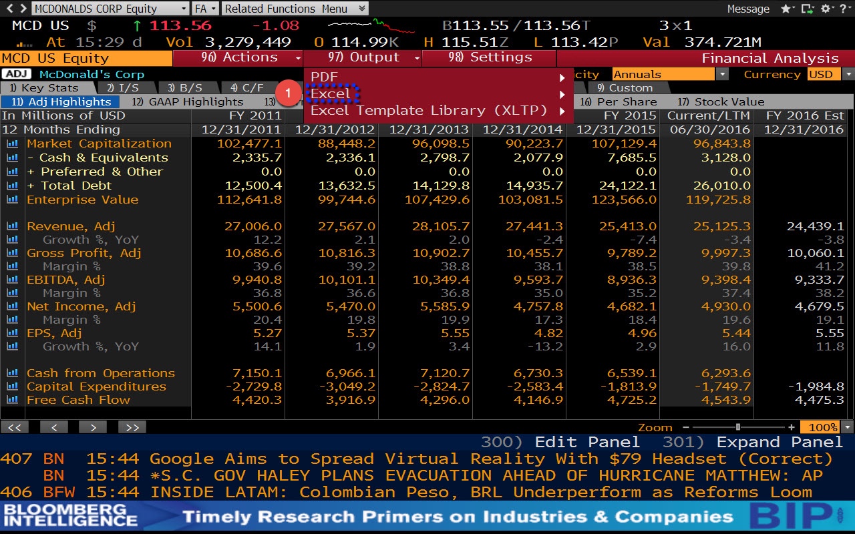Click the chart icon beside EBITDA, Adj
The width and height of the screenshot is (855, 534).
tap(12, 279)
